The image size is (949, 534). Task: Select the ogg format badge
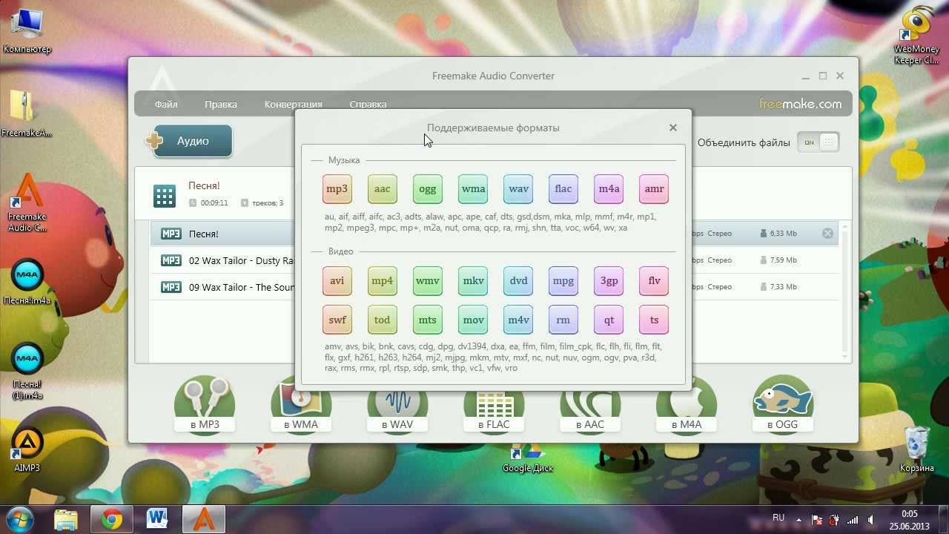click(428, 188)
